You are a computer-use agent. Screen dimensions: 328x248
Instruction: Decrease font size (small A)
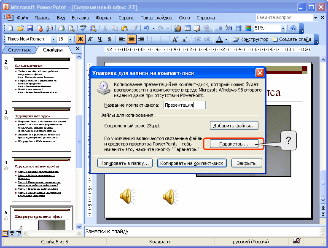tap(185, 39)
